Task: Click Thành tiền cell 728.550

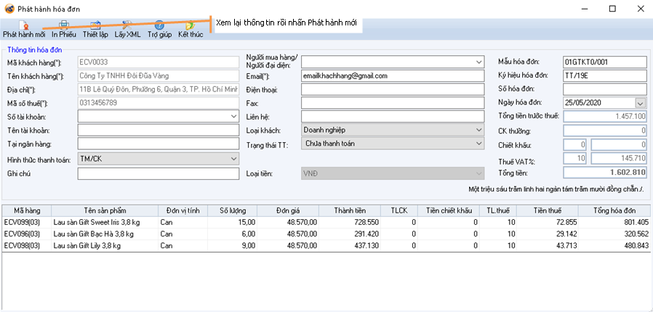Action: [351, 222]
